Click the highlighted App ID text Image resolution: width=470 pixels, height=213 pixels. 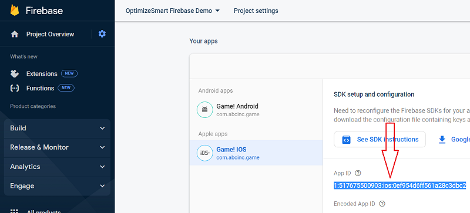[400, 185]
